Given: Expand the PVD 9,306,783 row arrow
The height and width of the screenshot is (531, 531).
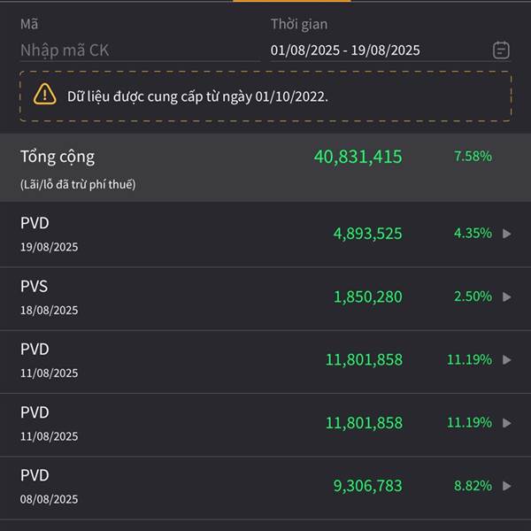Looking at the screenshot, I should (506, 486).
